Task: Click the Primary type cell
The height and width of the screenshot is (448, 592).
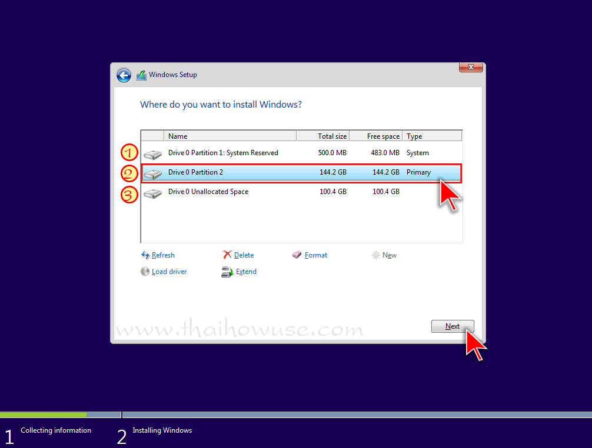Action: point(418,172)
